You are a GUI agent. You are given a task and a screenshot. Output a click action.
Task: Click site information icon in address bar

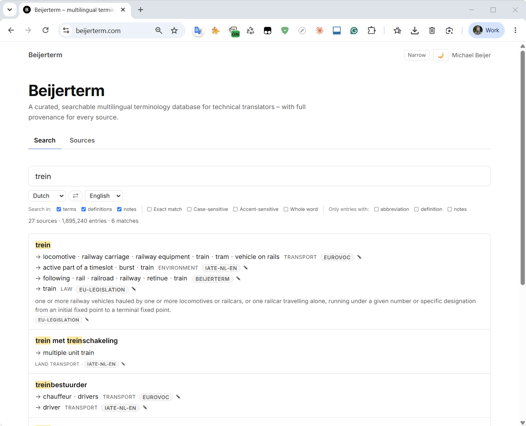[x=66, y=30]
